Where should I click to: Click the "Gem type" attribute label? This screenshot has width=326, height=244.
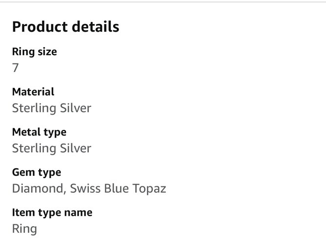[x=37, y=172]
